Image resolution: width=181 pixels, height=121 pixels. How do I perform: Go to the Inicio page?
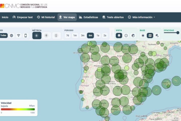(5, 17)
